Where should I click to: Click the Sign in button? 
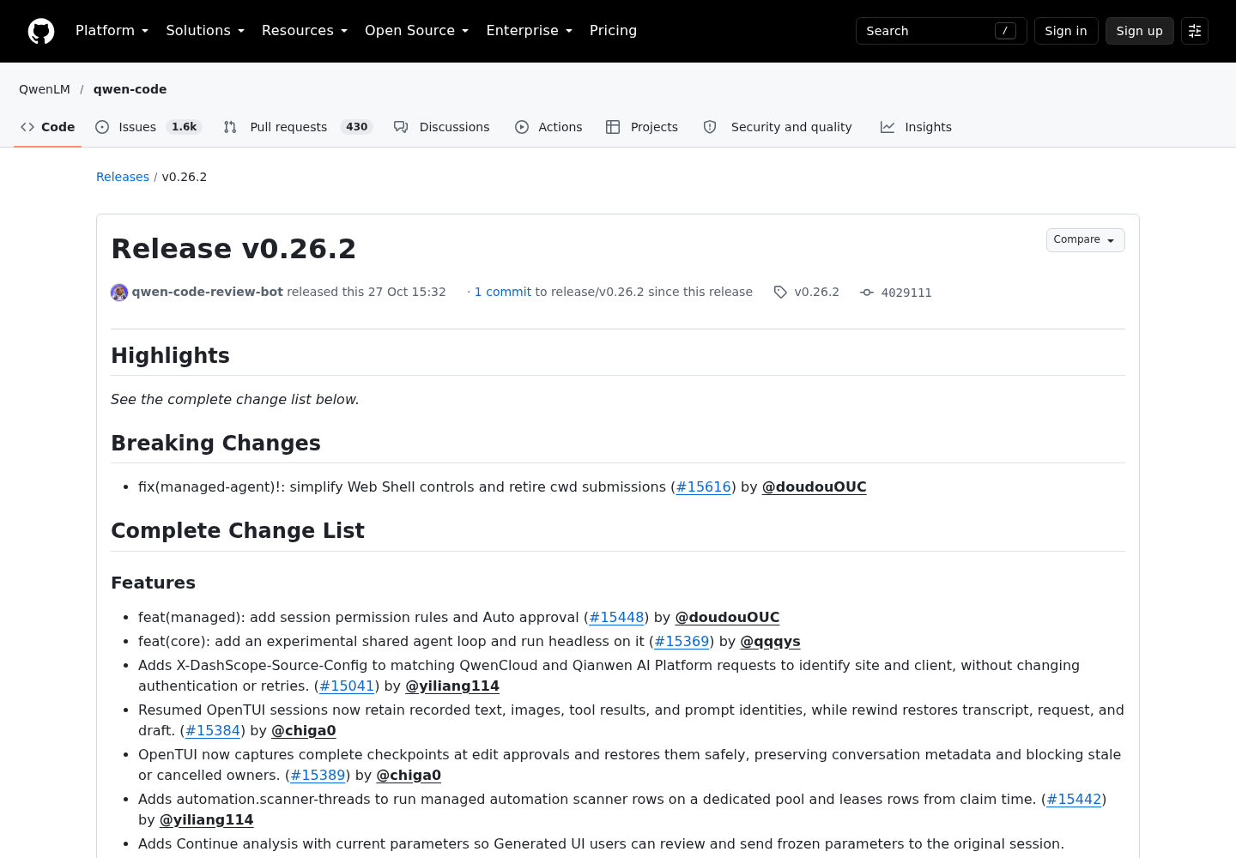click(1066, 31)
